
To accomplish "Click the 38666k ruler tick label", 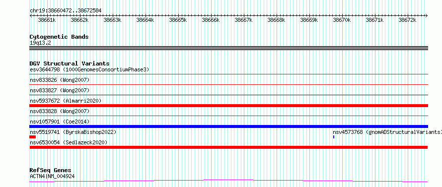I will point(211,20).
